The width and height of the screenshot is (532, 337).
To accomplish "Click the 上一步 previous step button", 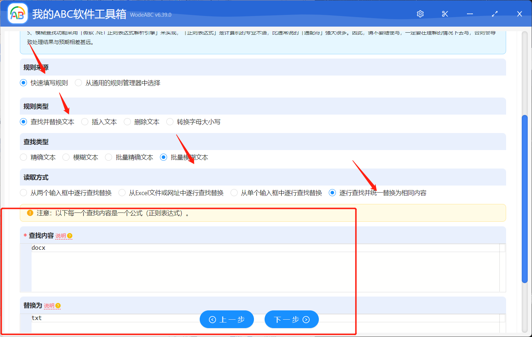I will 227,320.
